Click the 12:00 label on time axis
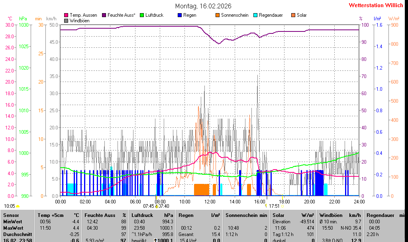The image size is (408, 242). coord(210,202)
